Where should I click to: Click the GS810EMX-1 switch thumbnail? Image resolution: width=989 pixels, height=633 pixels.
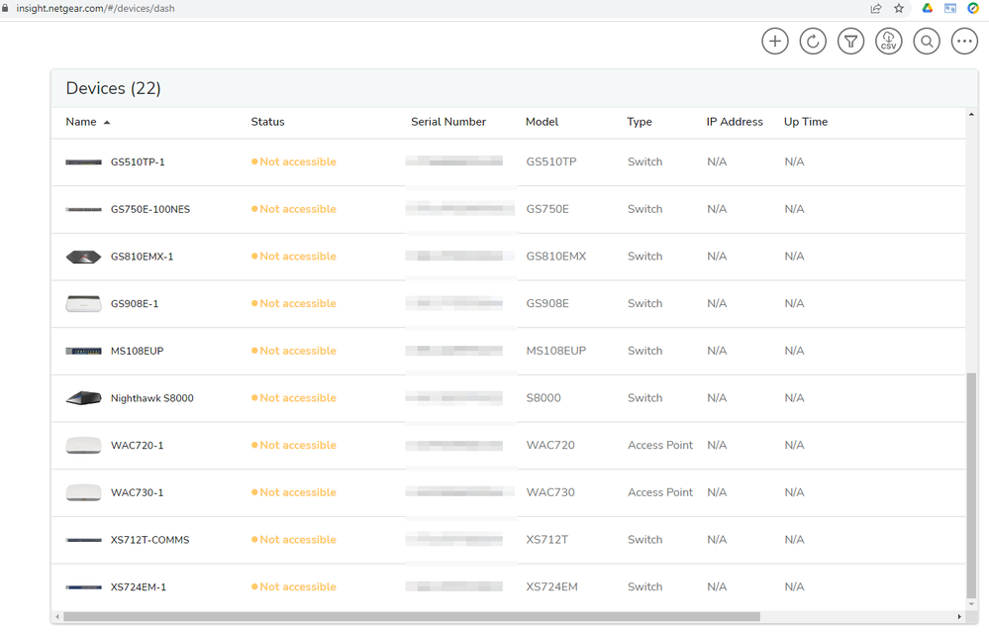click(x=83, y=257)
